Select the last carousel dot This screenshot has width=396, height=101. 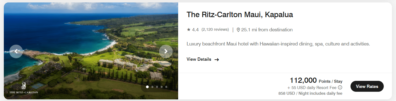166,87
